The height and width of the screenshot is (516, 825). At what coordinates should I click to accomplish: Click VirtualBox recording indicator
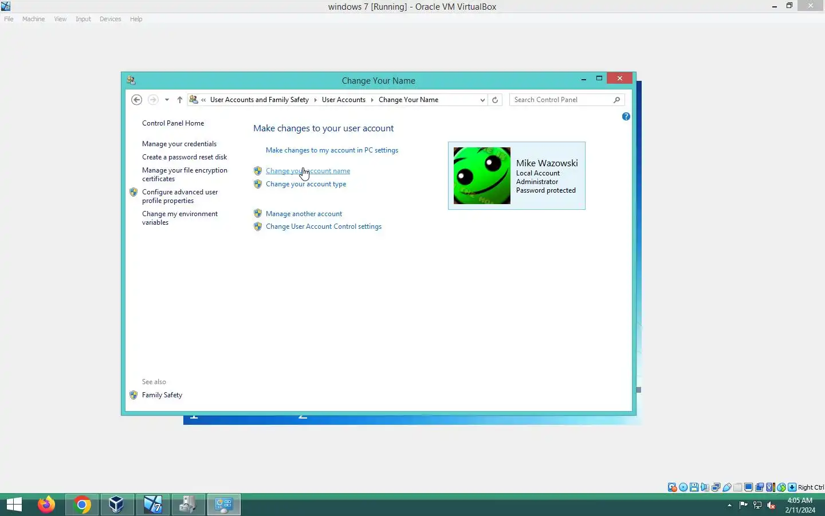point(760,487)
